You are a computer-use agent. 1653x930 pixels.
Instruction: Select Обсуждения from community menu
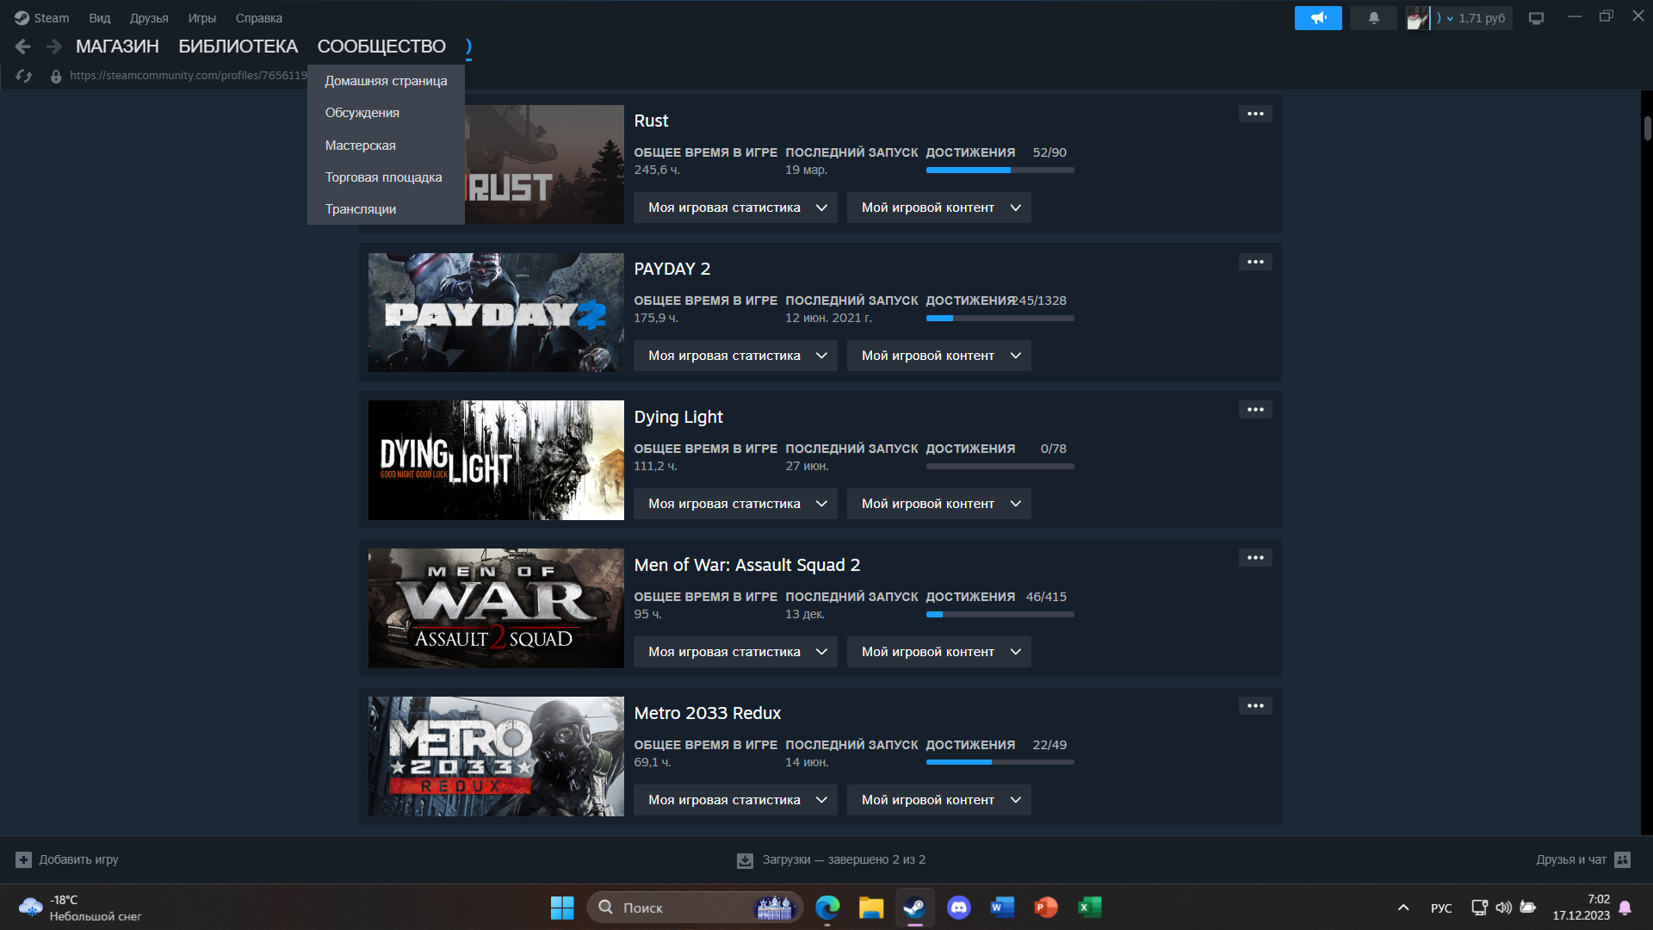click(386, 113)
